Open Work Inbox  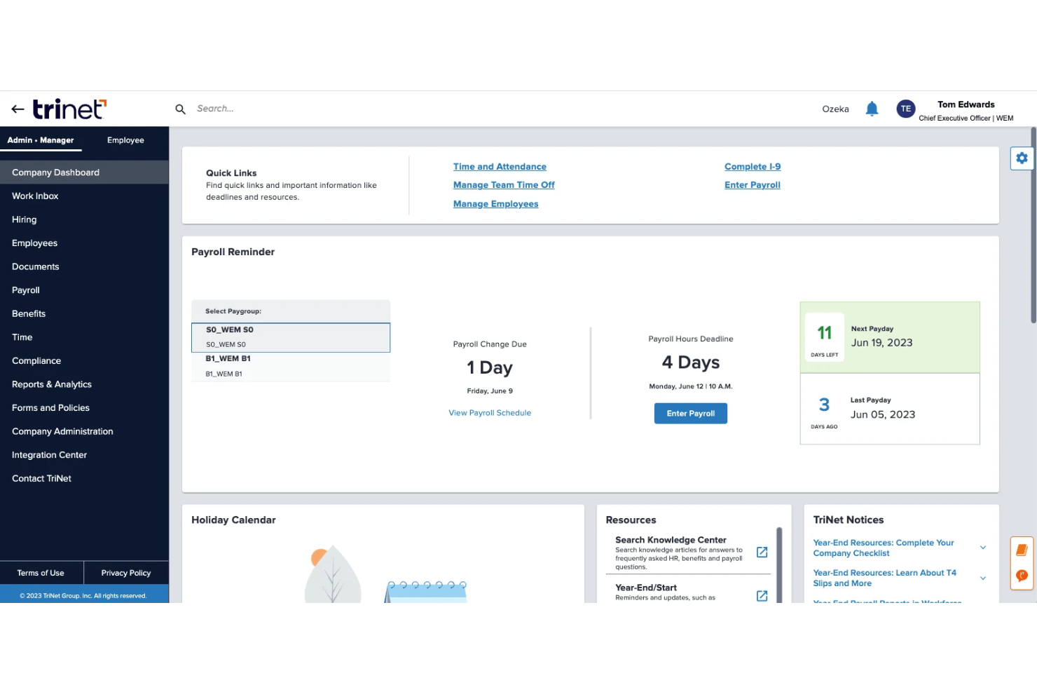pos(84,196)
